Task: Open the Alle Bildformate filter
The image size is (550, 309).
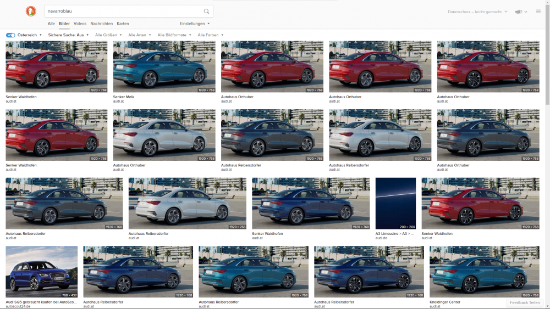Action: click(174, 35)
